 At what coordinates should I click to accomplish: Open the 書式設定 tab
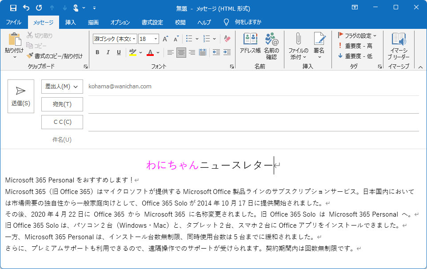[152, 22]
